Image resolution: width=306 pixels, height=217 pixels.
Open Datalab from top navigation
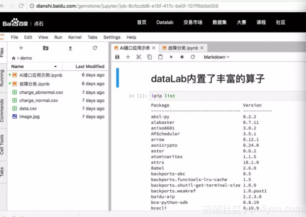pyautogui.click(x=165, y=22)
